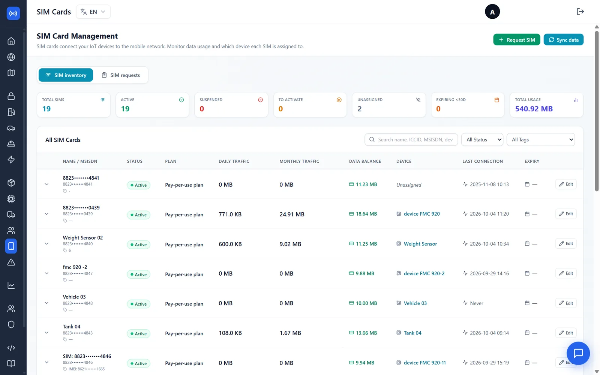
Task: Click the app logo broadcast icon
Action: click(13, 13)
